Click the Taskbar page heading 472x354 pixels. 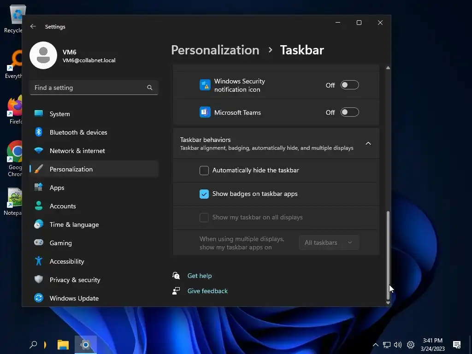click(x=302, y=50)
